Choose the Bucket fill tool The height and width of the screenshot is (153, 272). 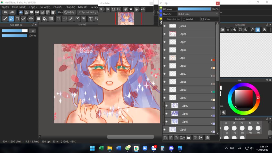45,19
